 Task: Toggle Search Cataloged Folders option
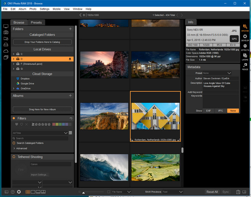click(x=14, y=143)
